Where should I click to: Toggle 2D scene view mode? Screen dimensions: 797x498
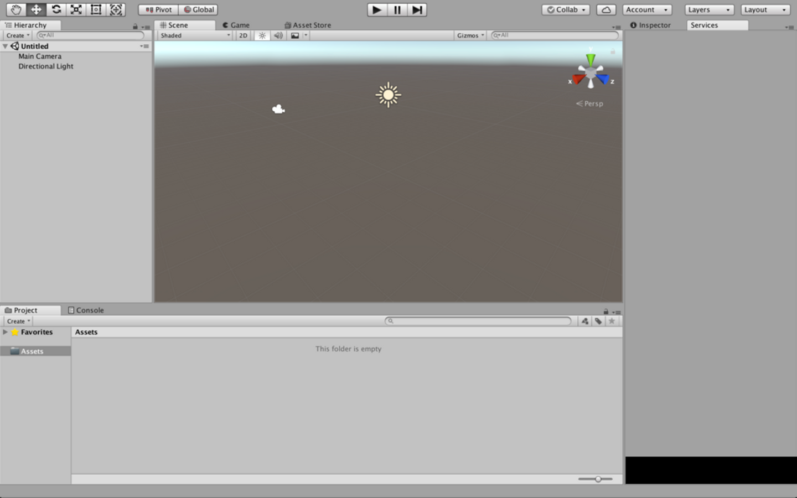pos(243,35)
